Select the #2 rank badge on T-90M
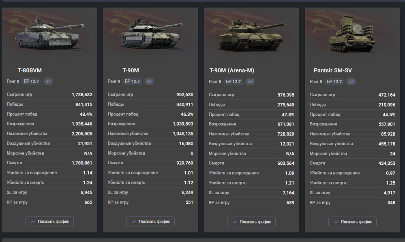Viewport: 405px width, 242px height. click(x=149, y=81)
